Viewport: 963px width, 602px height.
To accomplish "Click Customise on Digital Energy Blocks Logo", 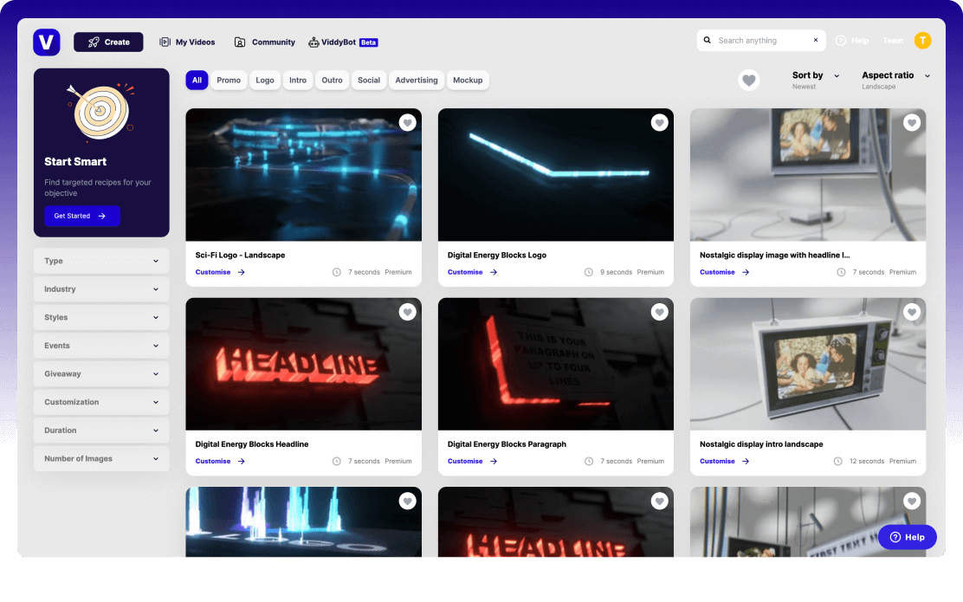I will click(465, 272).
